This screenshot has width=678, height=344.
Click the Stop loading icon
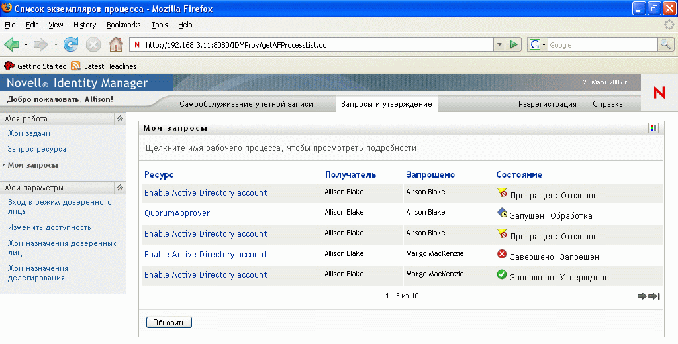[x=93, y=45]
